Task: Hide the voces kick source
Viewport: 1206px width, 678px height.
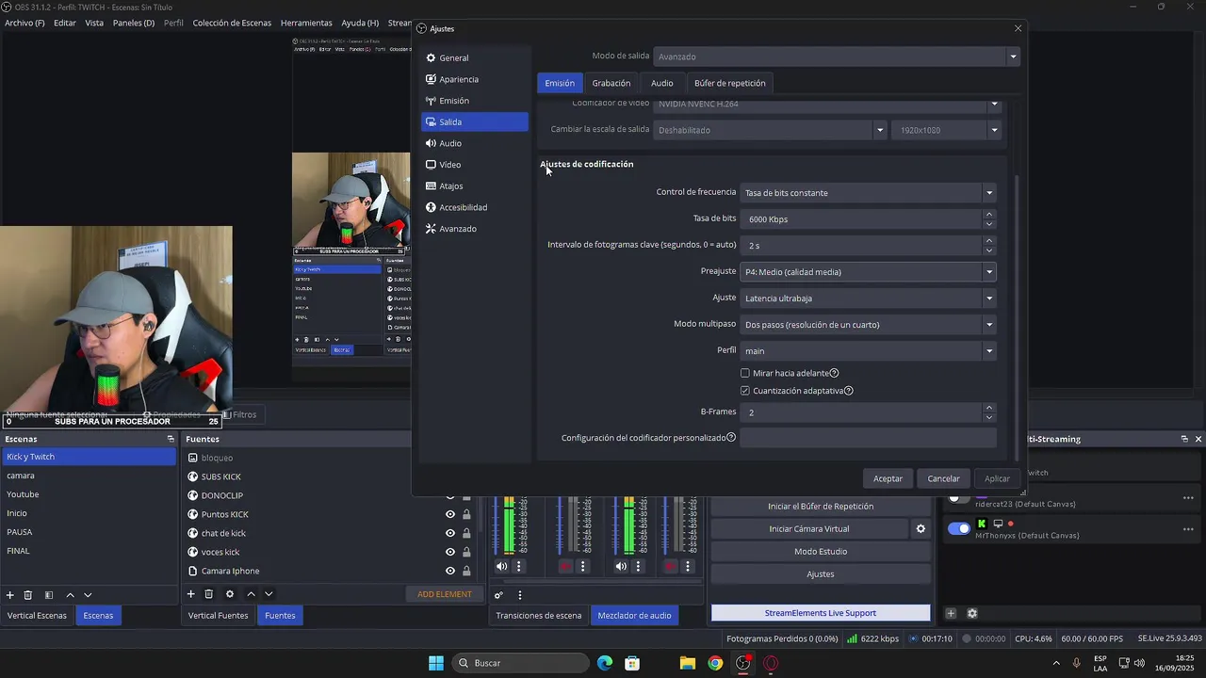Action: (450, 552)
